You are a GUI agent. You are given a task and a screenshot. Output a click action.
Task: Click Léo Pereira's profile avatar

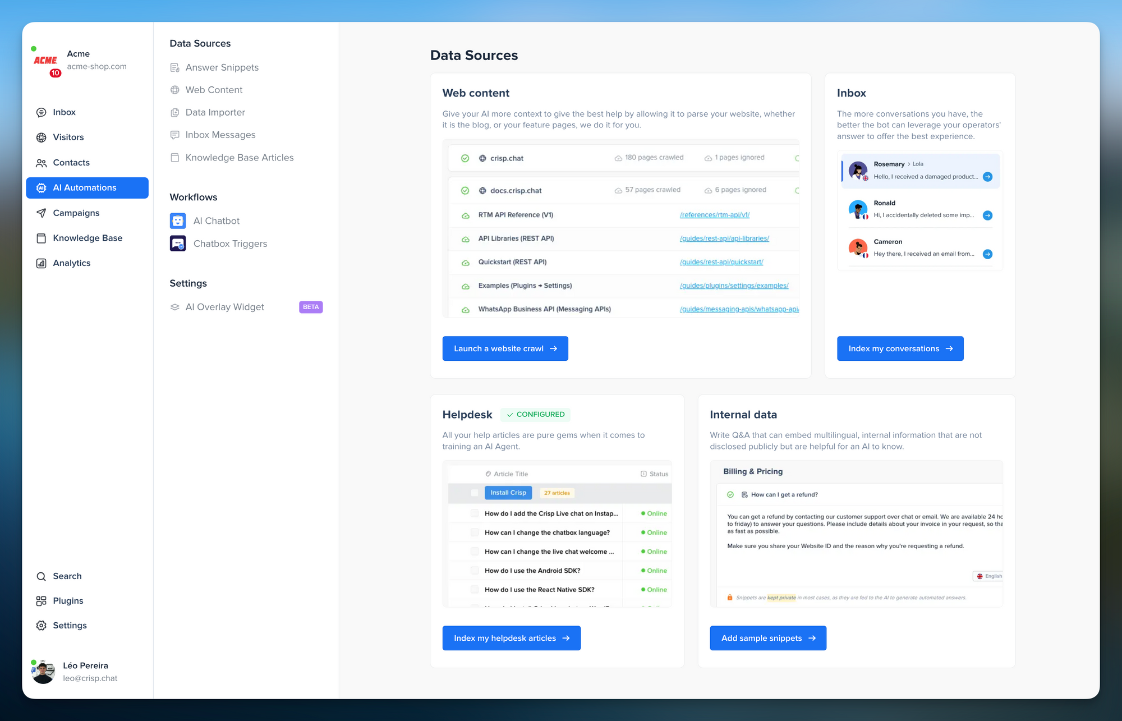click(43, 672)
